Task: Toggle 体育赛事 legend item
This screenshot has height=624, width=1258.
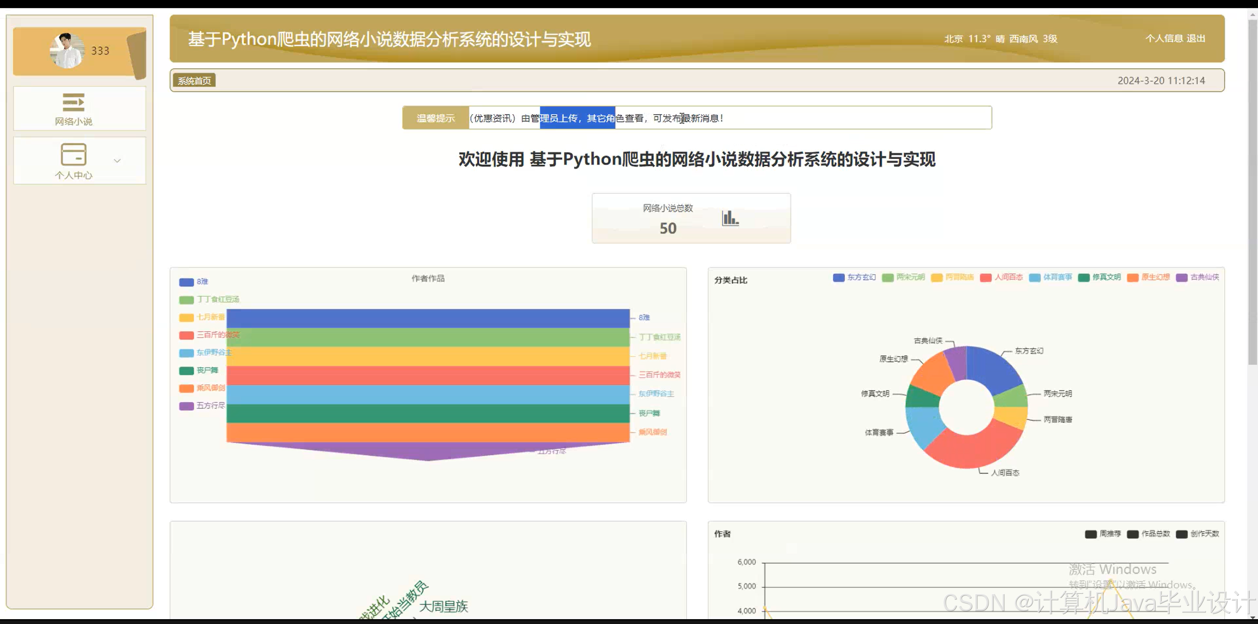Action: tap(1050, 278)
